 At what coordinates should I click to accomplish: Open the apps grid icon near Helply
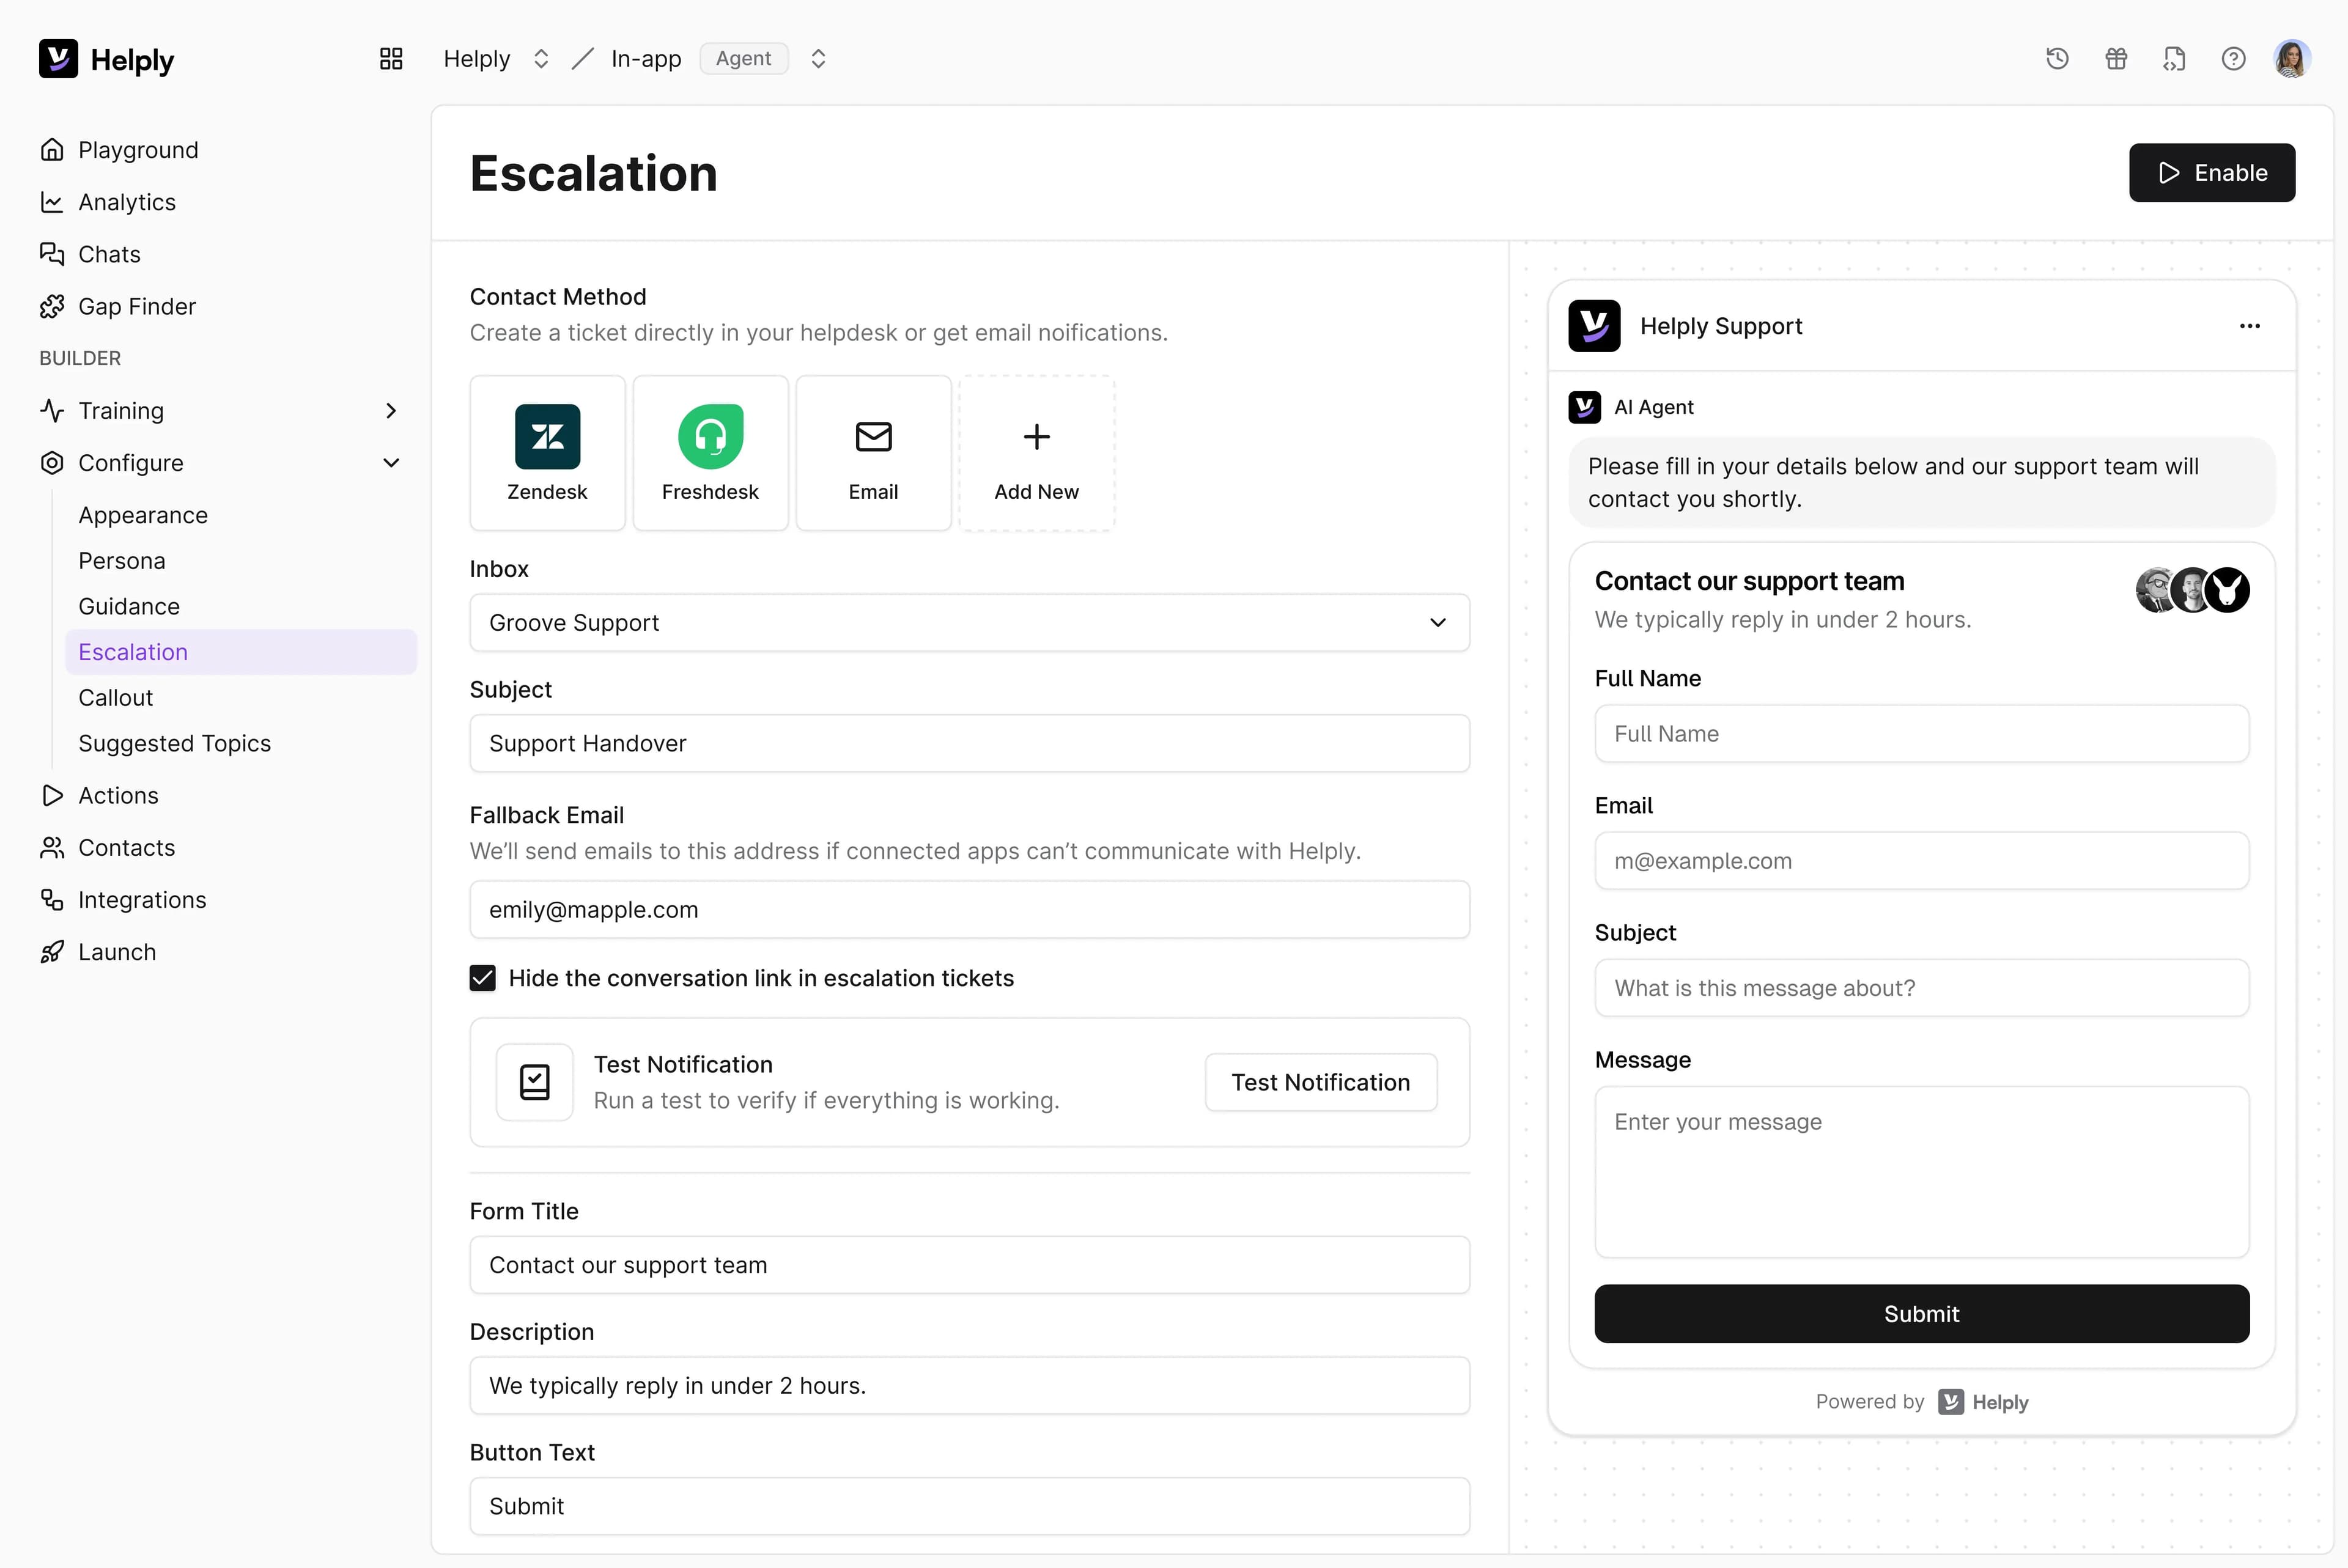coord(390,58)
